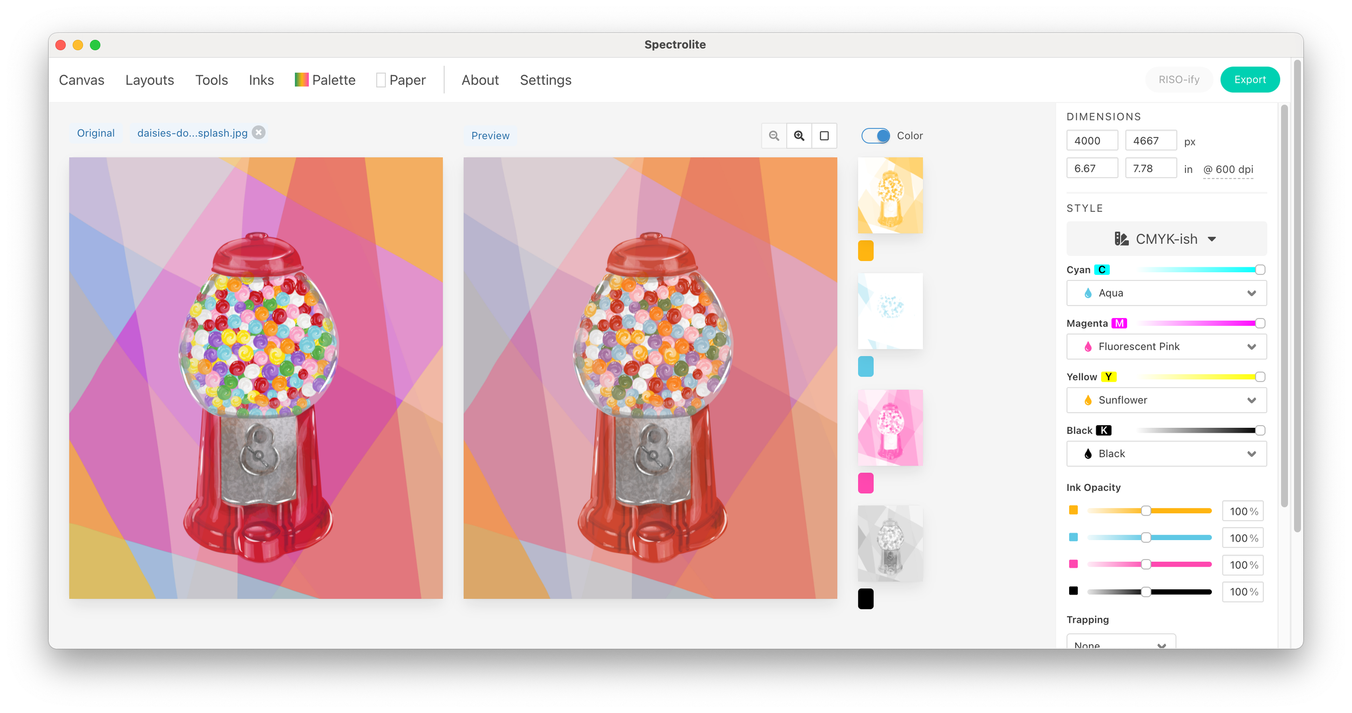This screenshot has height=713, width=1352.
Task: Select the black ink layer thumbnail
Action: [891, 544]
